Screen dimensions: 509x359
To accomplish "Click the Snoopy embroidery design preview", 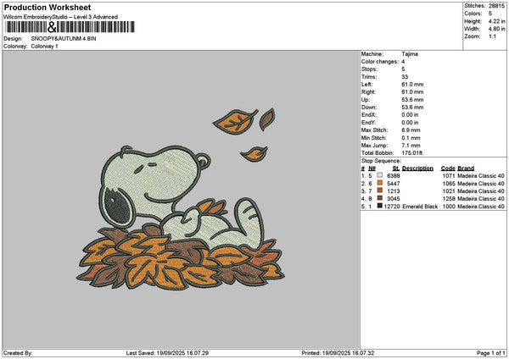I will click(x=181, y=199).
